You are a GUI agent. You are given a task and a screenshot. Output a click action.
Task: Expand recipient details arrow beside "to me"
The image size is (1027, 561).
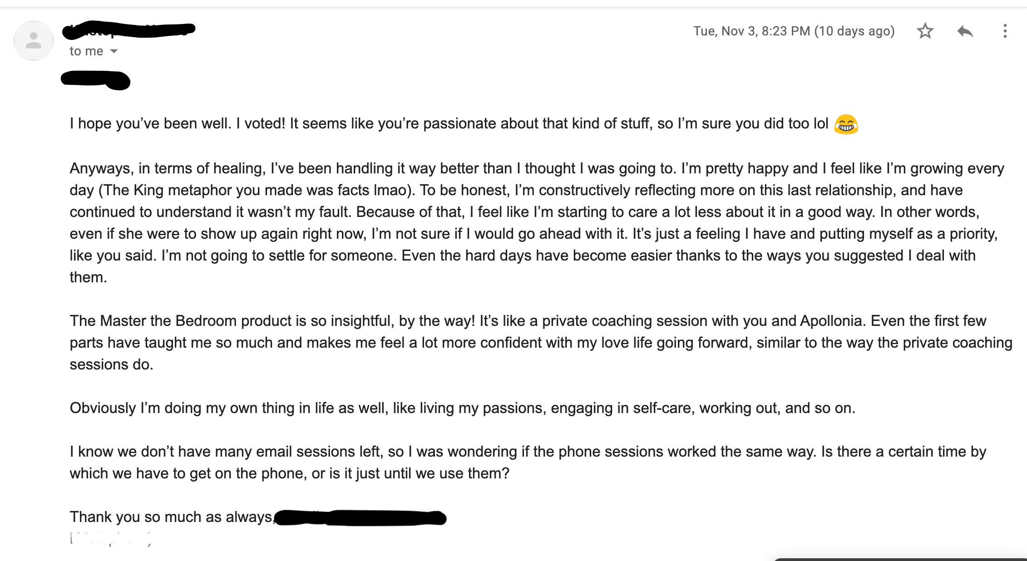tap(114, 51)
